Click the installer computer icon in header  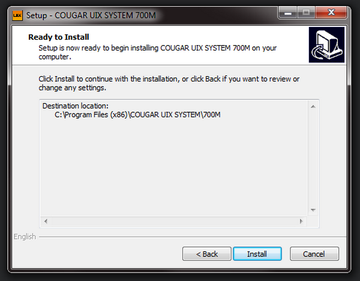(326, 44)
